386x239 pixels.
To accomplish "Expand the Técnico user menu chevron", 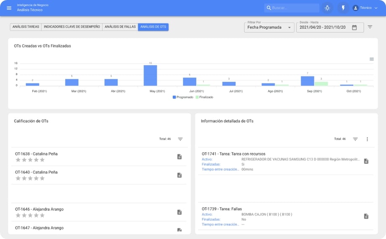I will pyautogui.click(x=376, y=8).
